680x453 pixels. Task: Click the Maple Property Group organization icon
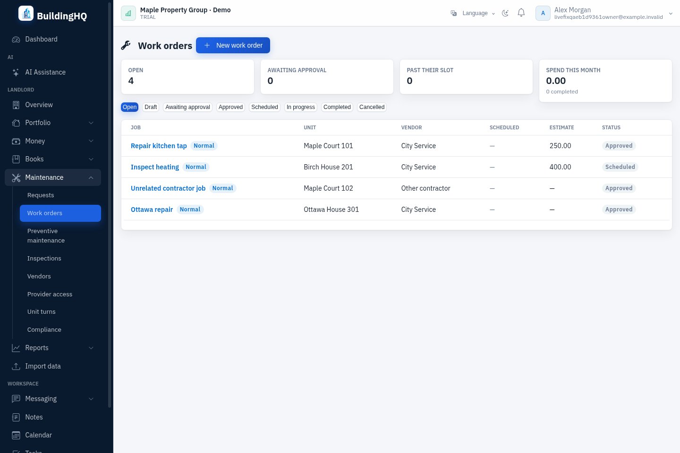pos(128,13)
